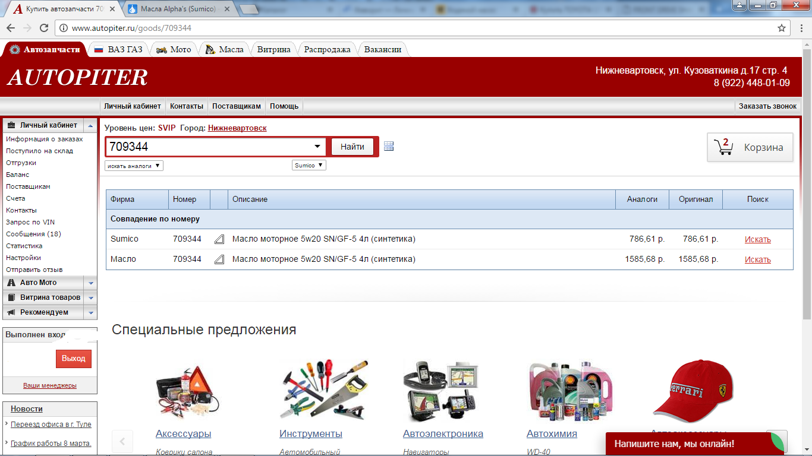Bookmark this page with the star icon

click(x=782, y=28)
